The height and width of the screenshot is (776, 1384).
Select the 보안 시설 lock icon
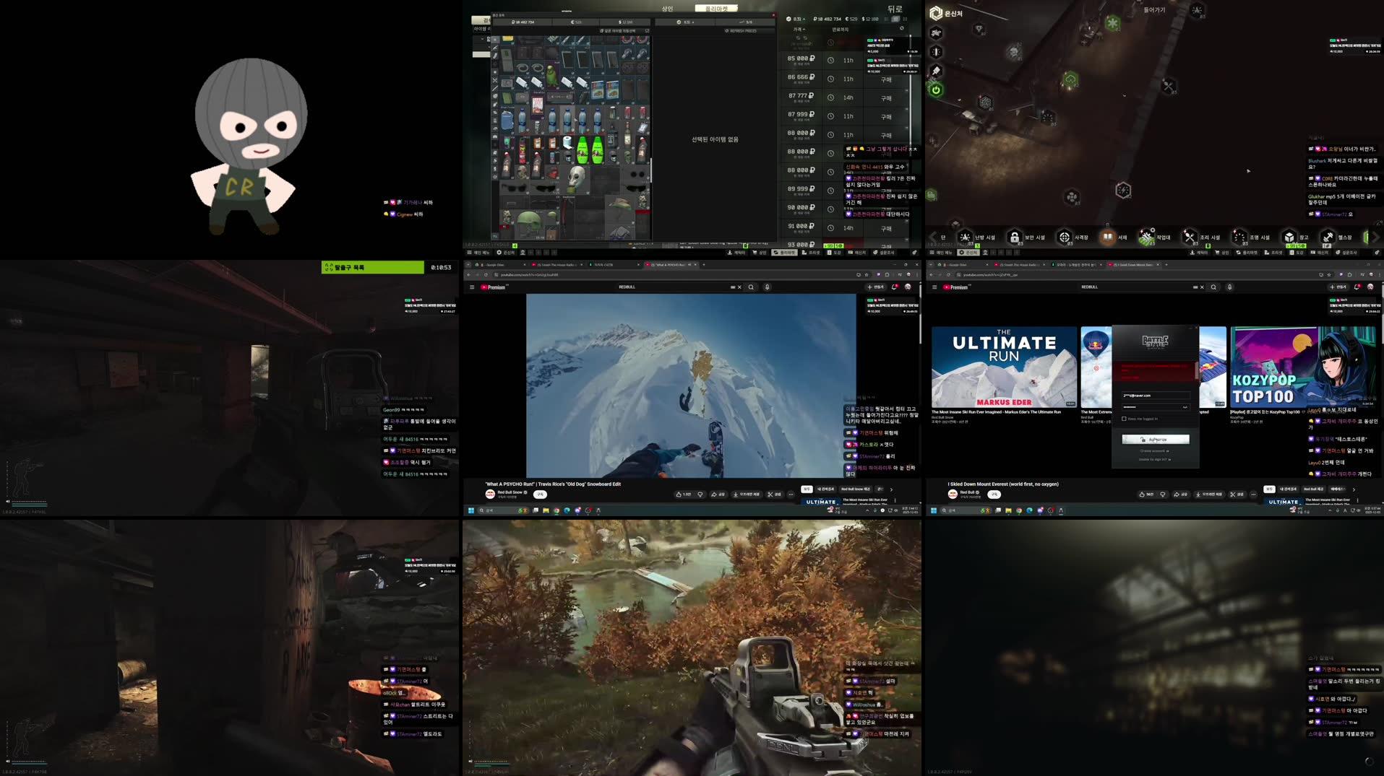point(1015,237)
